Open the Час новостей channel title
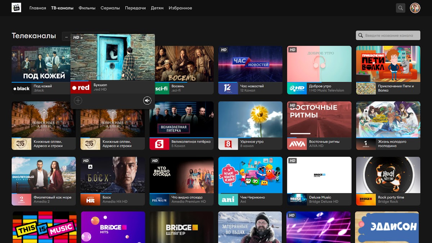The image size is (432, 243). (252, 86)
